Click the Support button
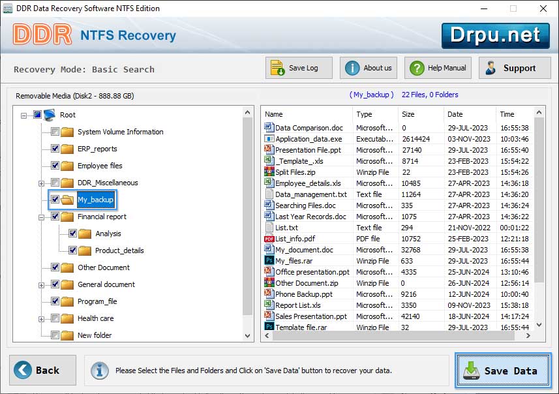Screen dimensions: 559x394 (x=515, y=68)
